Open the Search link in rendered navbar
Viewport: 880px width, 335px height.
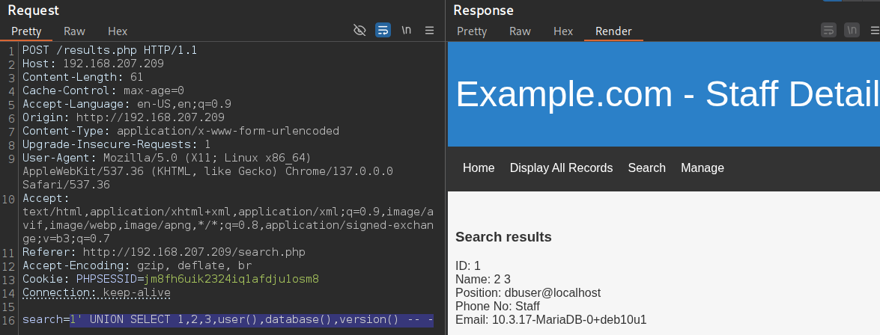click(x=646, y=168)
